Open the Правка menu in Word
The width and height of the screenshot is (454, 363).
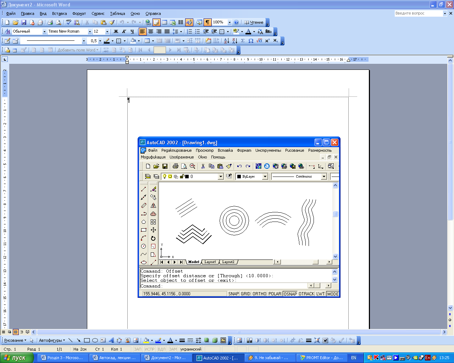click(x=27, y=13)
